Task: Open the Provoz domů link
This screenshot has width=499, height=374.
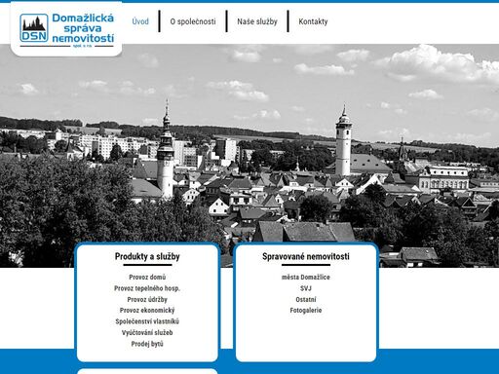Action: (x=147, y=277)
